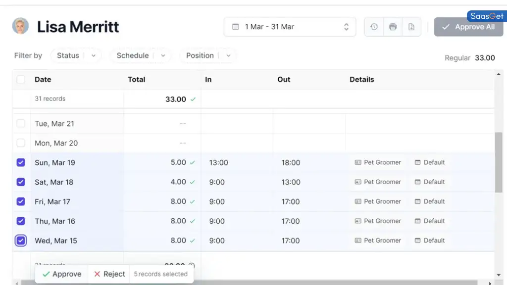Click the print timesheet icon
This screenshot has width=507, height=285.
point(393,27)
